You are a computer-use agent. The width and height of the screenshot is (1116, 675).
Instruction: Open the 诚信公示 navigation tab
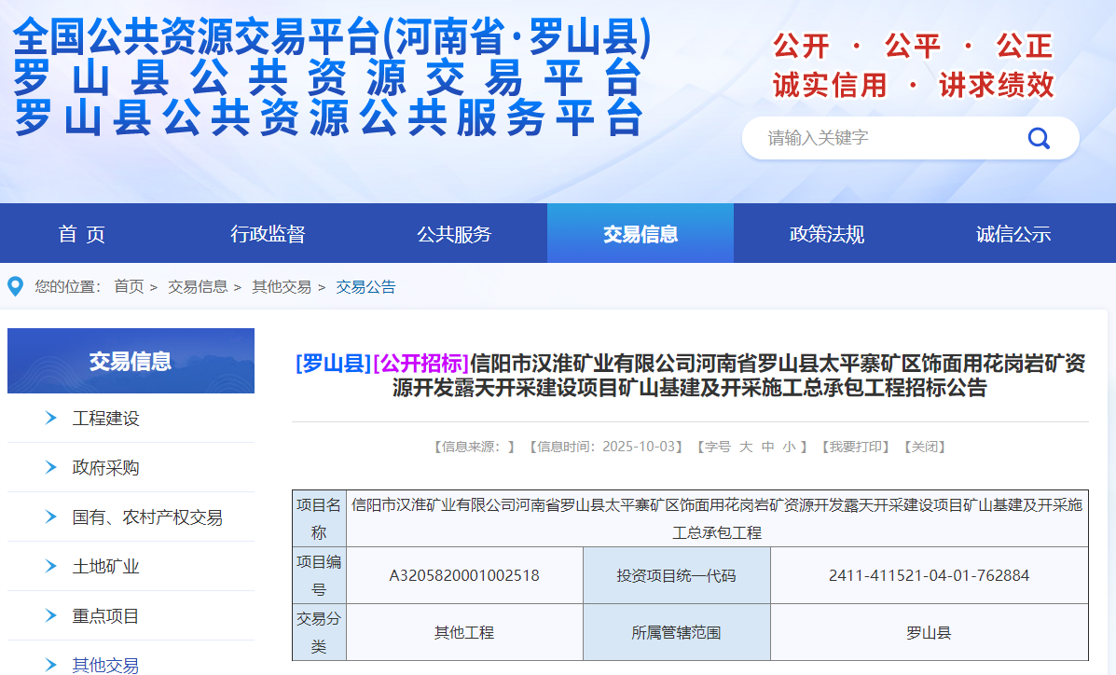point(1013,234)
